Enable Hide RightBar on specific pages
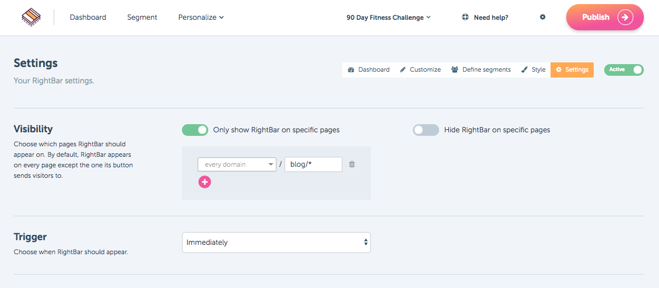This screenshot has height=288, width=659. tap(426, 130)
